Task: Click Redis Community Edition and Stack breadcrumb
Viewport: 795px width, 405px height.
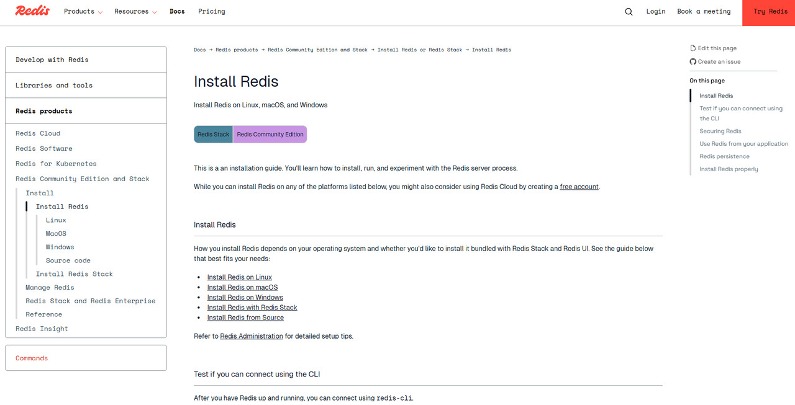Action: point(317,50)
